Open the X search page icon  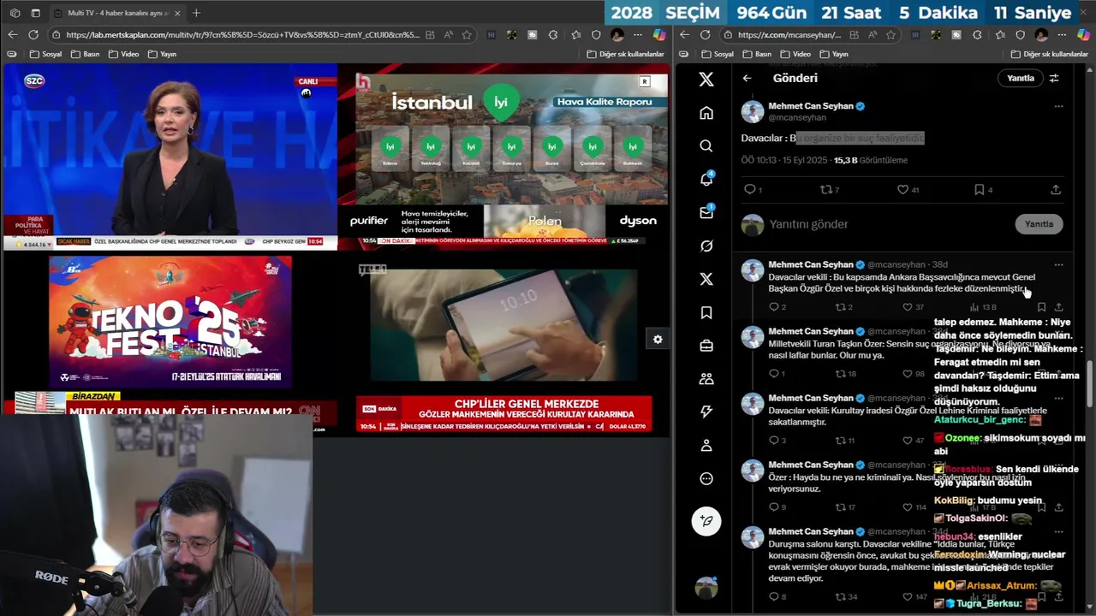coord(706,146)
